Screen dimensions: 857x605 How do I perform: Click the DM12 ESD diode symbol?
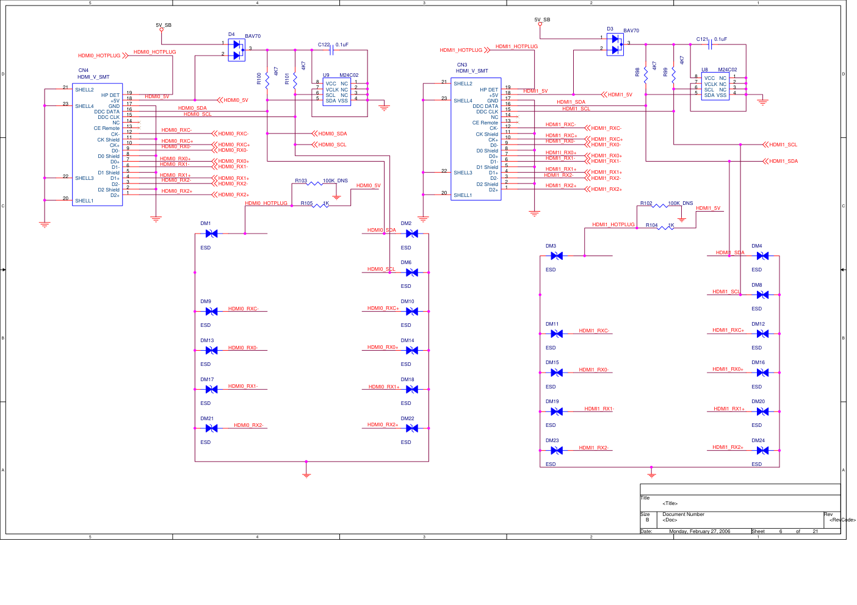(762, 334)
